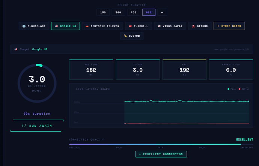The height and width of the screenshot is (166, 259).
Task: Click the POOR scale label
Action: click(119, 148)
